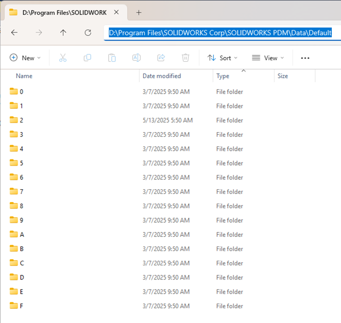Close the SOLIDWORK folder tab
Screen dimensions: 341x323
(x=116, y=12)
